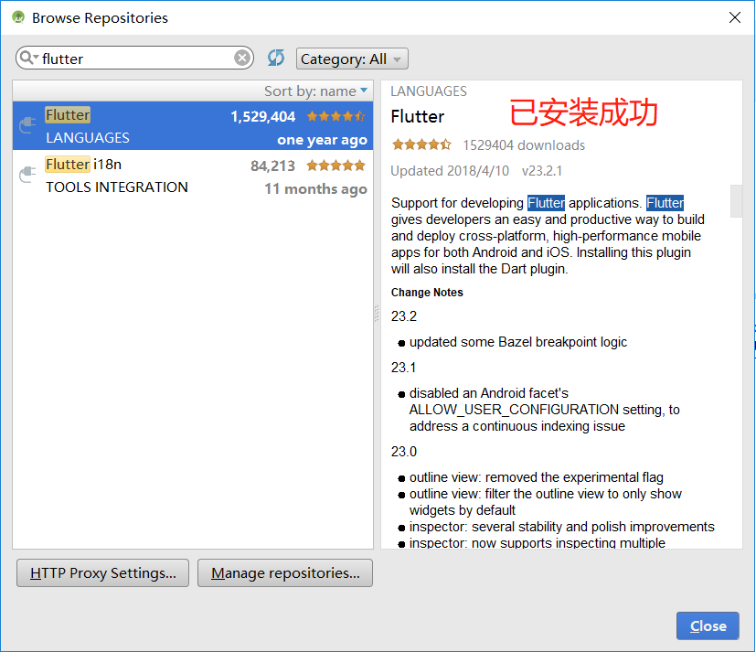
Task: Click the star rating of Flutter i18n
Action: pyautogui.click(x=336, y=166)
